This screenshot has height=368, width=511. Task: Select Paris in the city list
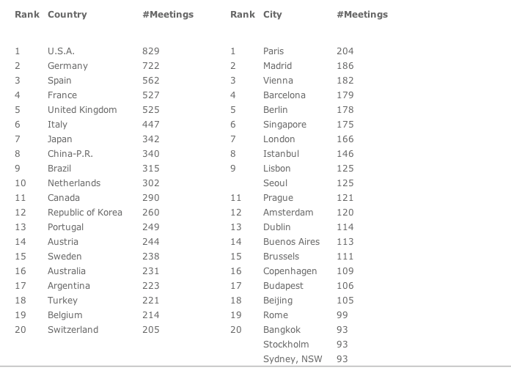click(273, 51)
